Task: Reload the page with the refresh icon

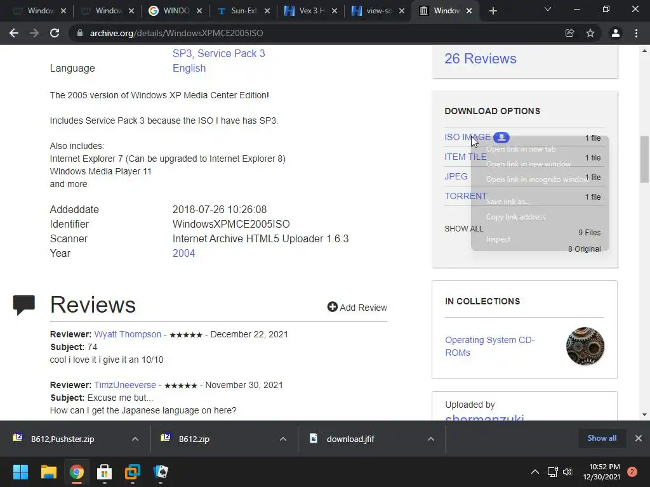Action: coord(55,33)
